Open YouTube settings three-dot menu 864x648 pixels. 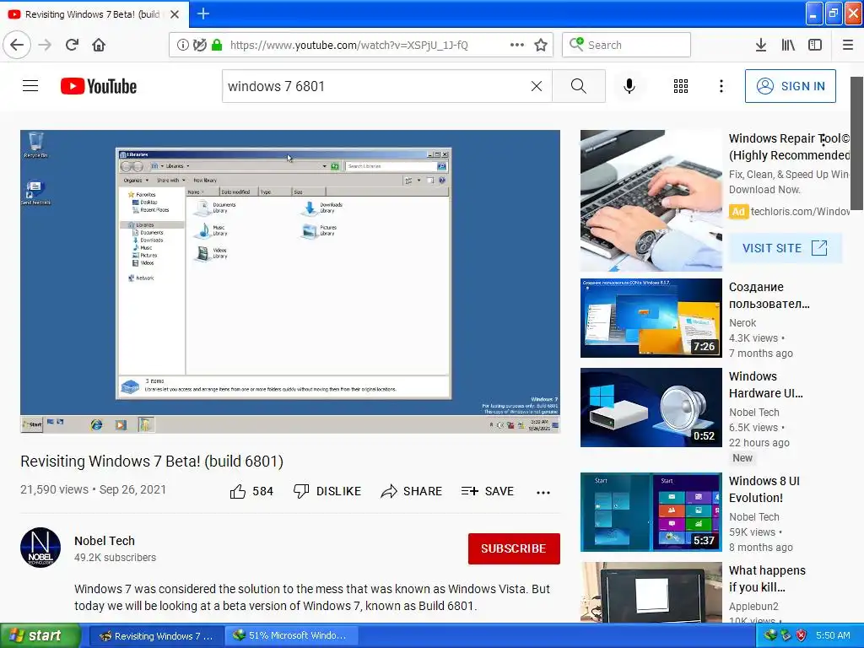pyautogui.click(x=721, y=86)
